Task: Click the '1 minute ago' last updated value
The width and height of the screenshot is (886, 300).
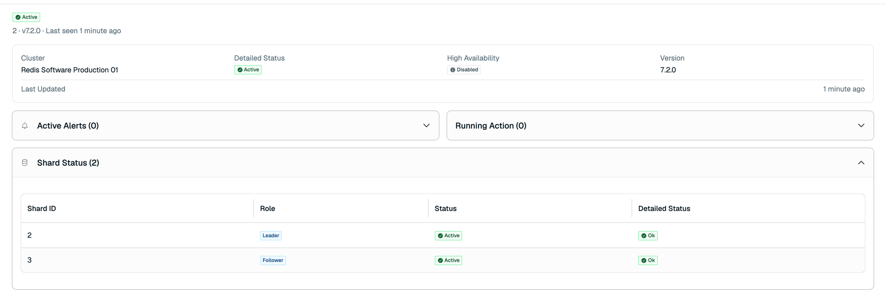Action: [844, 89]
